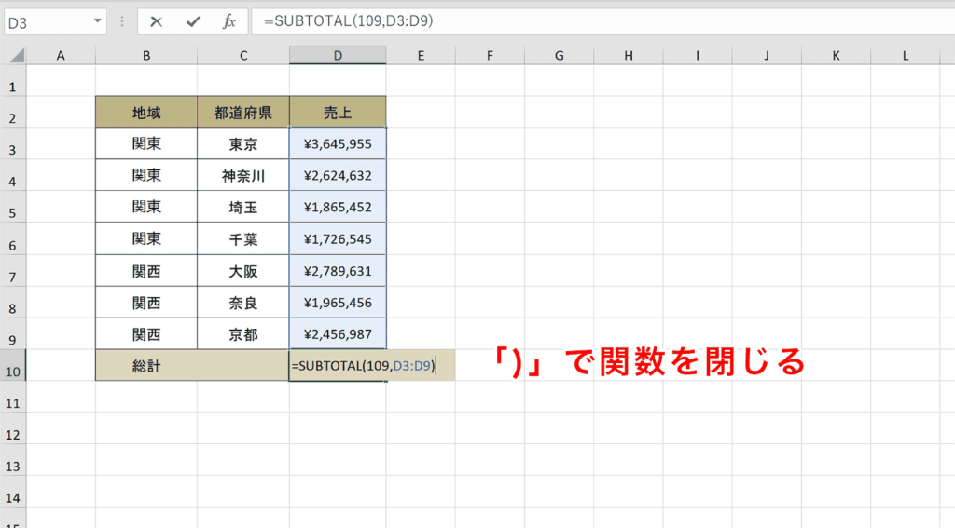Image resolution: width=955 pixels, height=528 pixels.
Task: Cancel formula entry with the X icon
Action: pos(156,22)
